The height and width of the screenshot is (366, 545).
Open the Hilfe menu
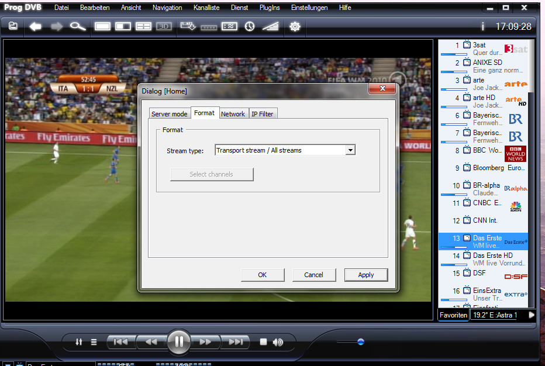pos(345,8)
